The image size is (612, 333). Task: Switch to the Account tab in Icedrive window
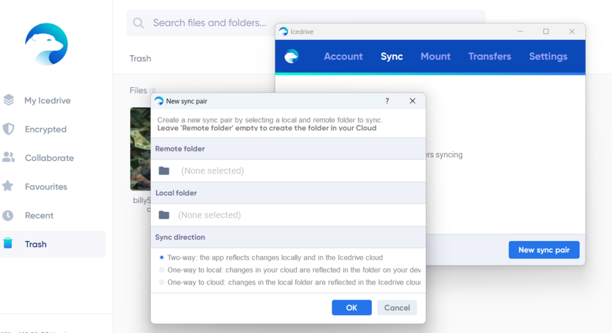coord(343,57)
